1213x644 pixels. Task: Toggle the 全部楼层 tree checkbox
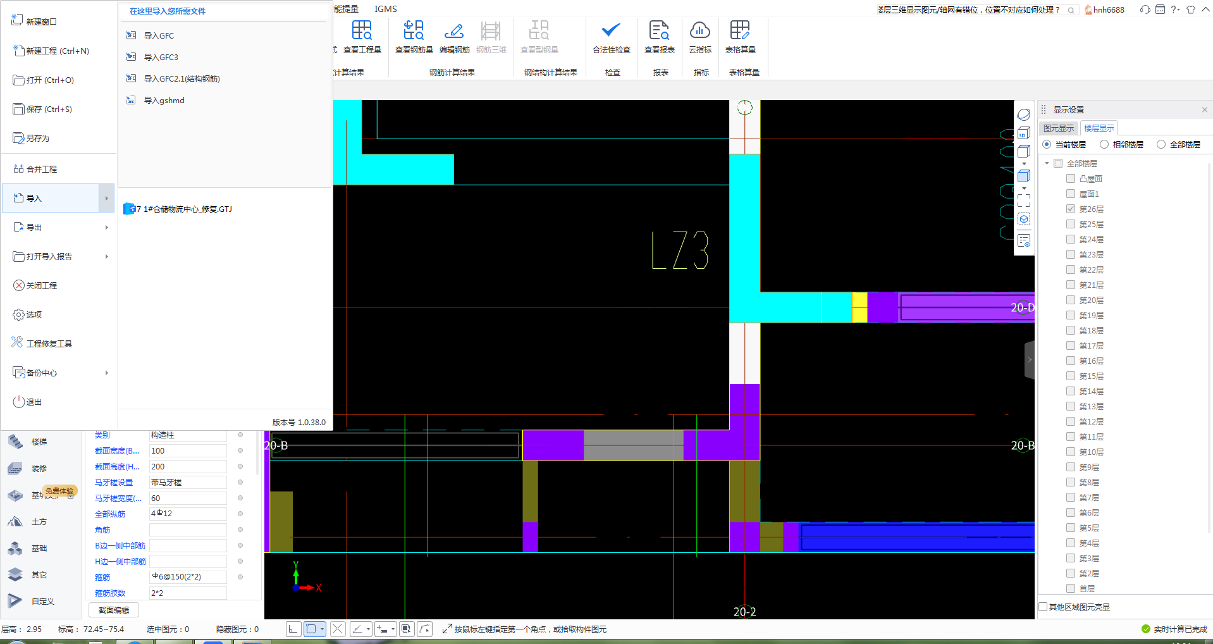(x=1058, y=163)
